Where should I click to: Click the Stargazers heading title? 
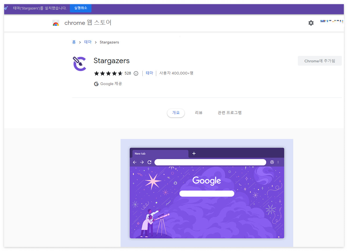(x=112, y=61)
